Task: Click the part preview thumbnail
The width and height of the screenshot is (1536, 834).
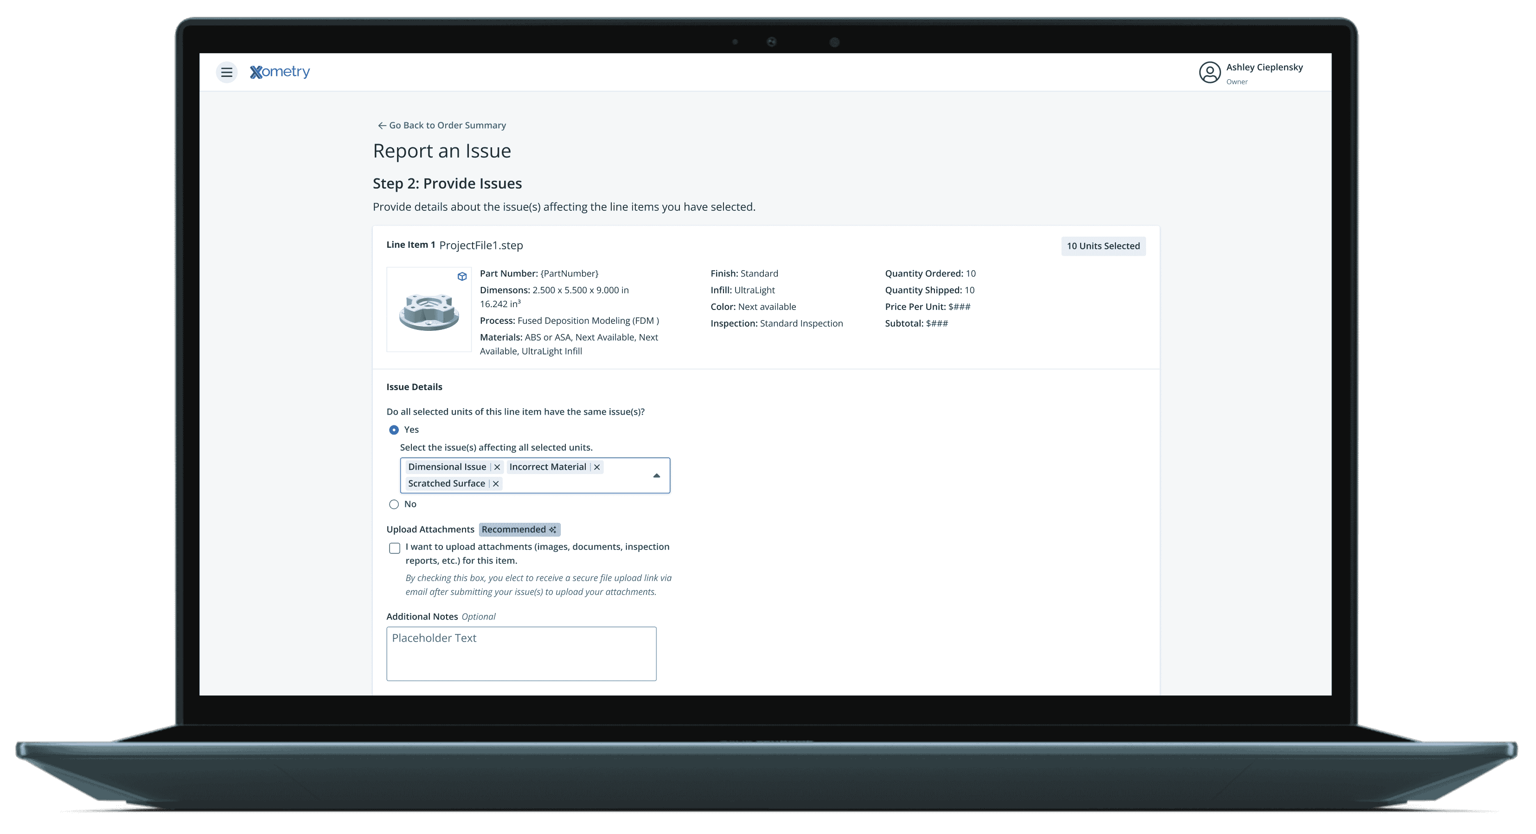Action: (429, 311)
